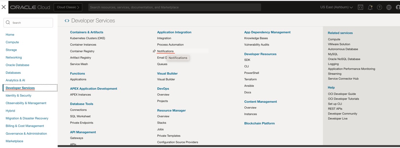The image size is (400, 148).
Task: Click the Oracle Cloud logo
Action: pos(30,7)
